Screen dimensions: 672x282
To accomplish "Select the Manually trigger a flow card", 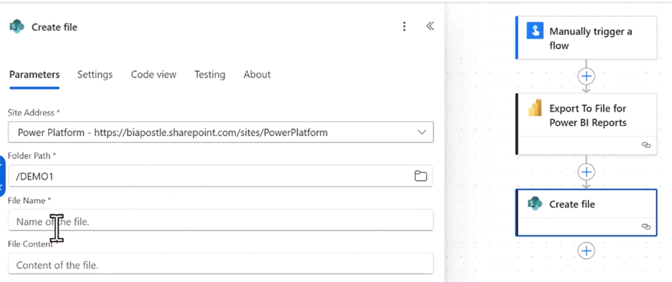I will (586, 38).
